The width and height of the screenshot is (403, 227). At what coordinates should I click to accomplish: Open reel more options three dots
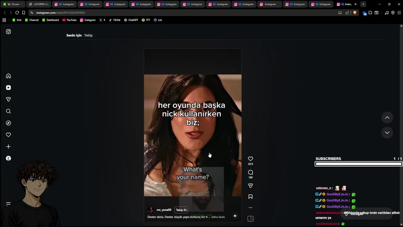point(250,207)
